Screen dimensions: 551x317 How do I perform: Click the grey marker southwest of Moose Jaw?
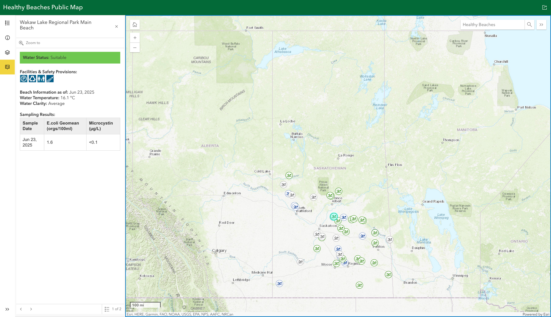(300, 262)
